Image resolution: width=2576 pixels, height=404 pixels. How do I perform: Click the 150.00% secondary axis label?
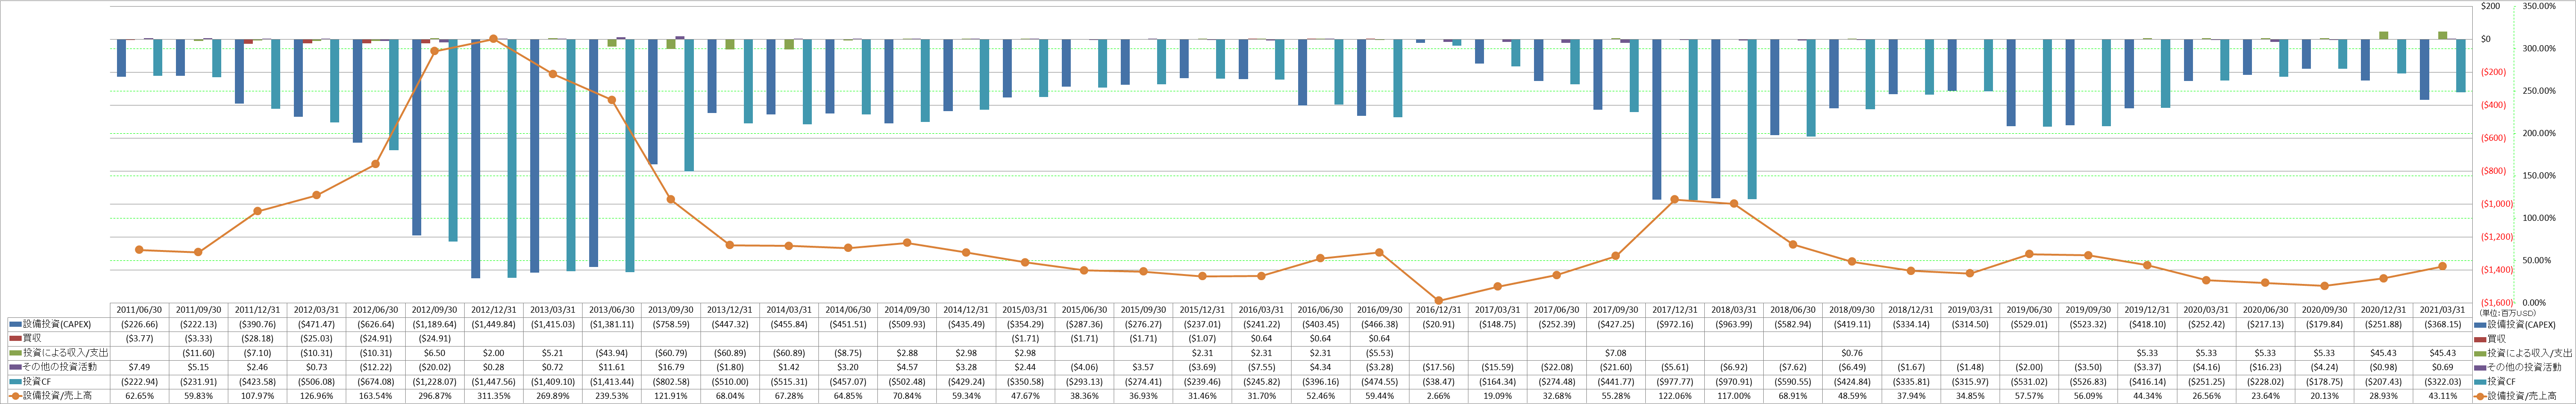click(x=2540, y=176)
